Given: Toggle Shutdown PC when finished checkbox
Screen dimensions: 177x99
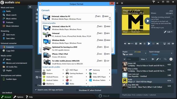Looking at the screenshot, I should click(77, 90).
